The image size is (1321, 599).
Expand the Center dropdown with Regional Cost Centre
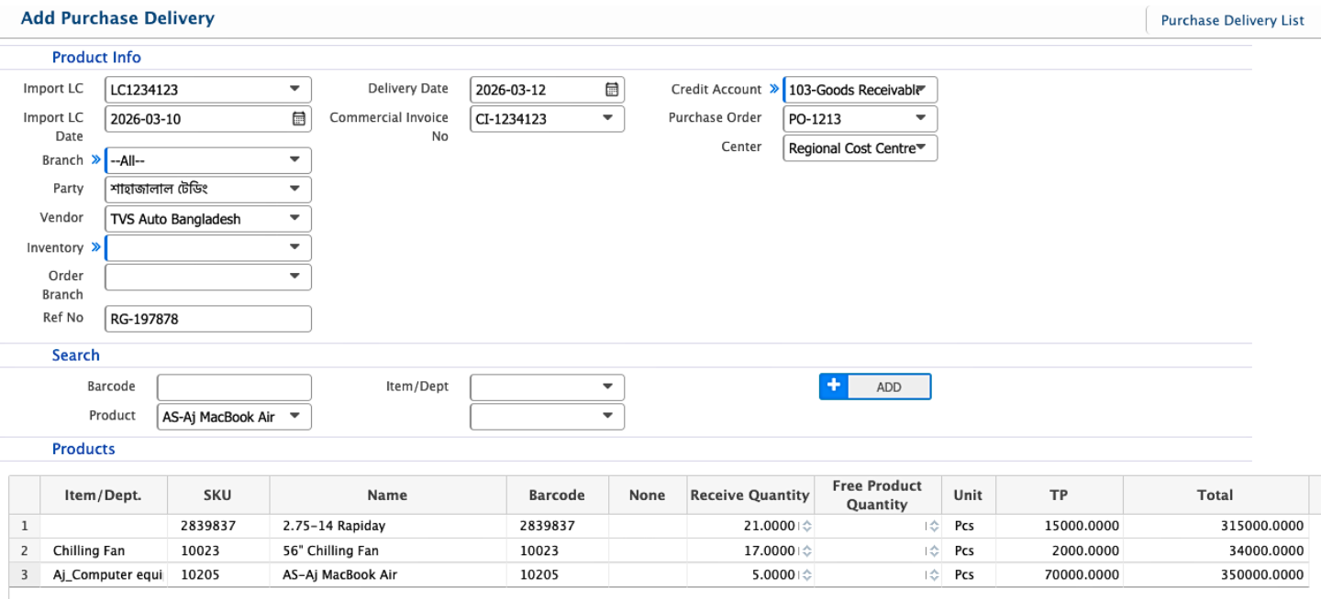point(920,147)
